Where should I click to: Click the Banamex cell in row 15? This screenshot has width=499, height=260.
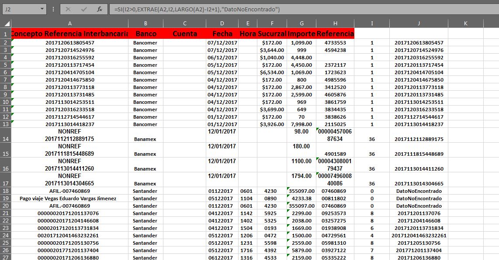tap(146, 150)
